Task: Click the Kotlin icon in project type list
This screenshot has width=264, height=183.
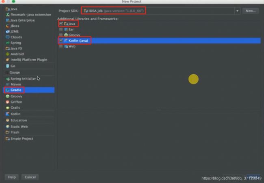Action: (8, 114)
